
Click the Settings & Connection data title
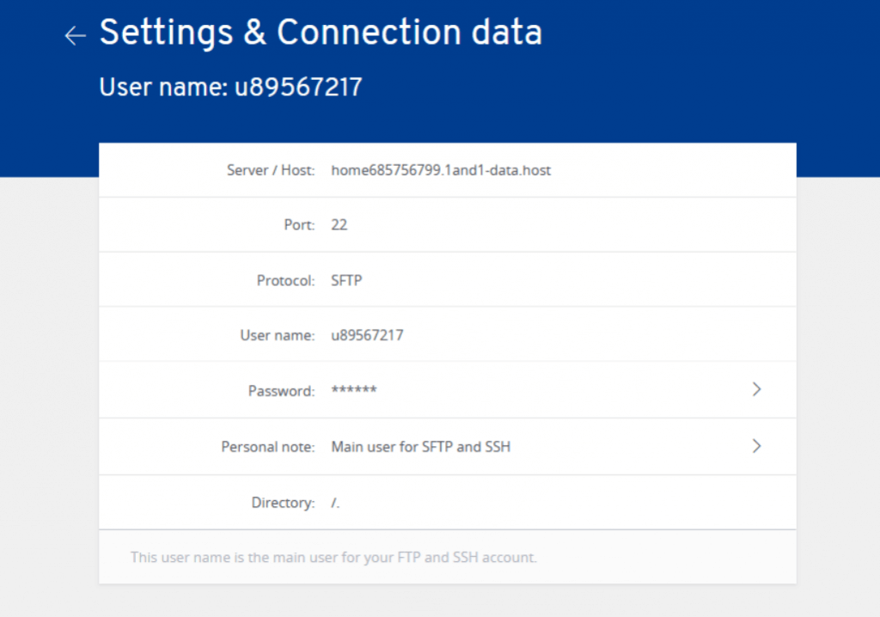click(x=321, y=33)
